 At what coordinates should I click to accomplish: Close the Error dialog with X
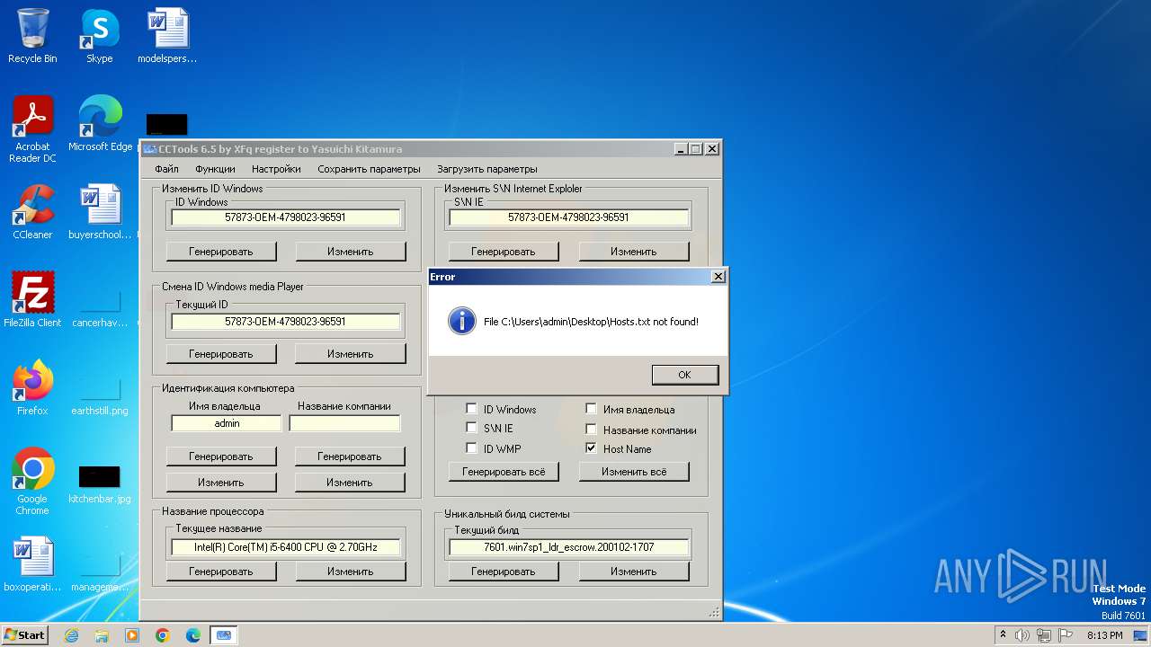click(x=718, y=277)
